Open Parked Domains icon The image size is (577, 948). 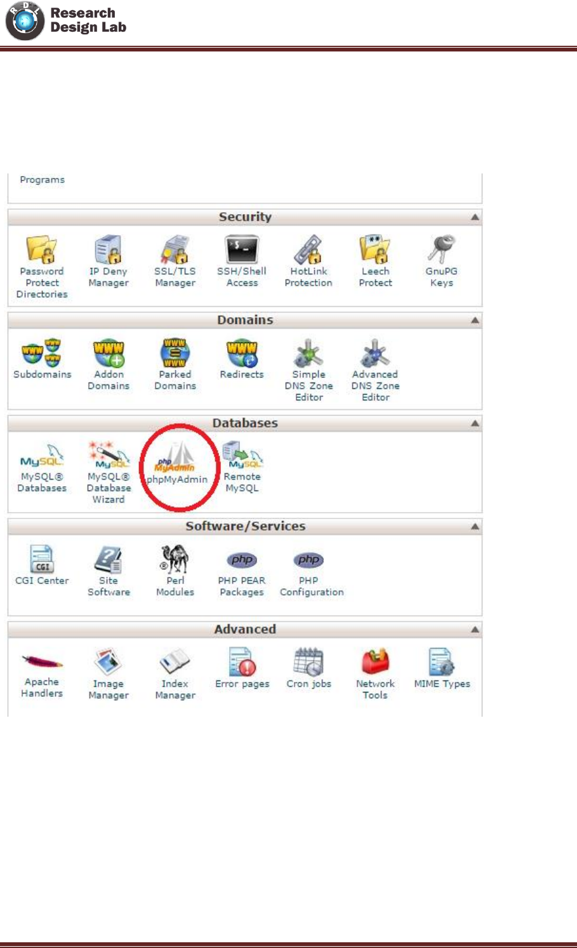[x=175, y=353]
